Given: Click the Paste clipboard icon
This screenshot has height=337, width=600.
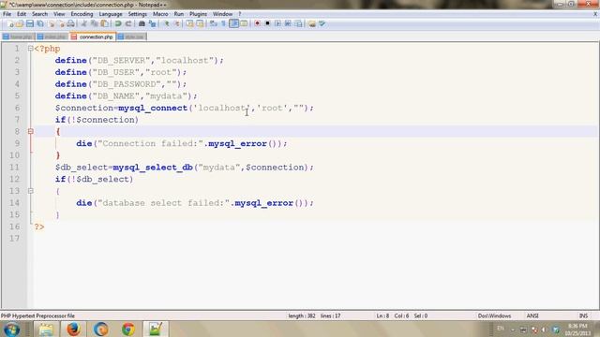Looking at the screenshot, I should 104,23.
